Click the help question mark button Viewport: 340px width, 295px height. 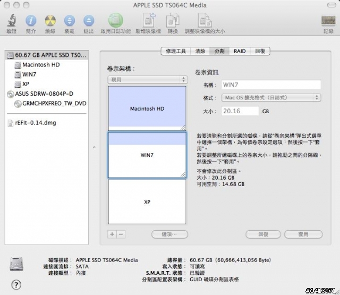(x=16, y=284)
